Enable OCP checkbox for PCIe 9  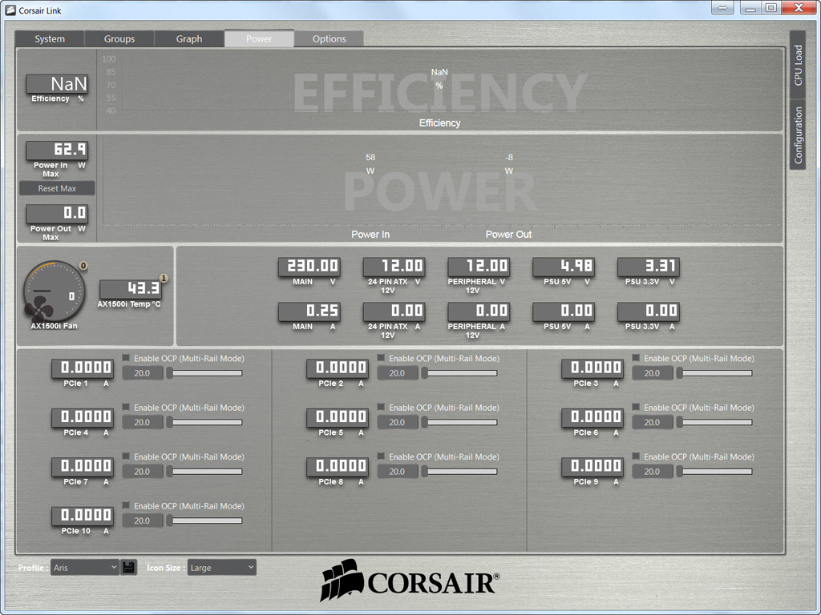click(x=636, y=456)
